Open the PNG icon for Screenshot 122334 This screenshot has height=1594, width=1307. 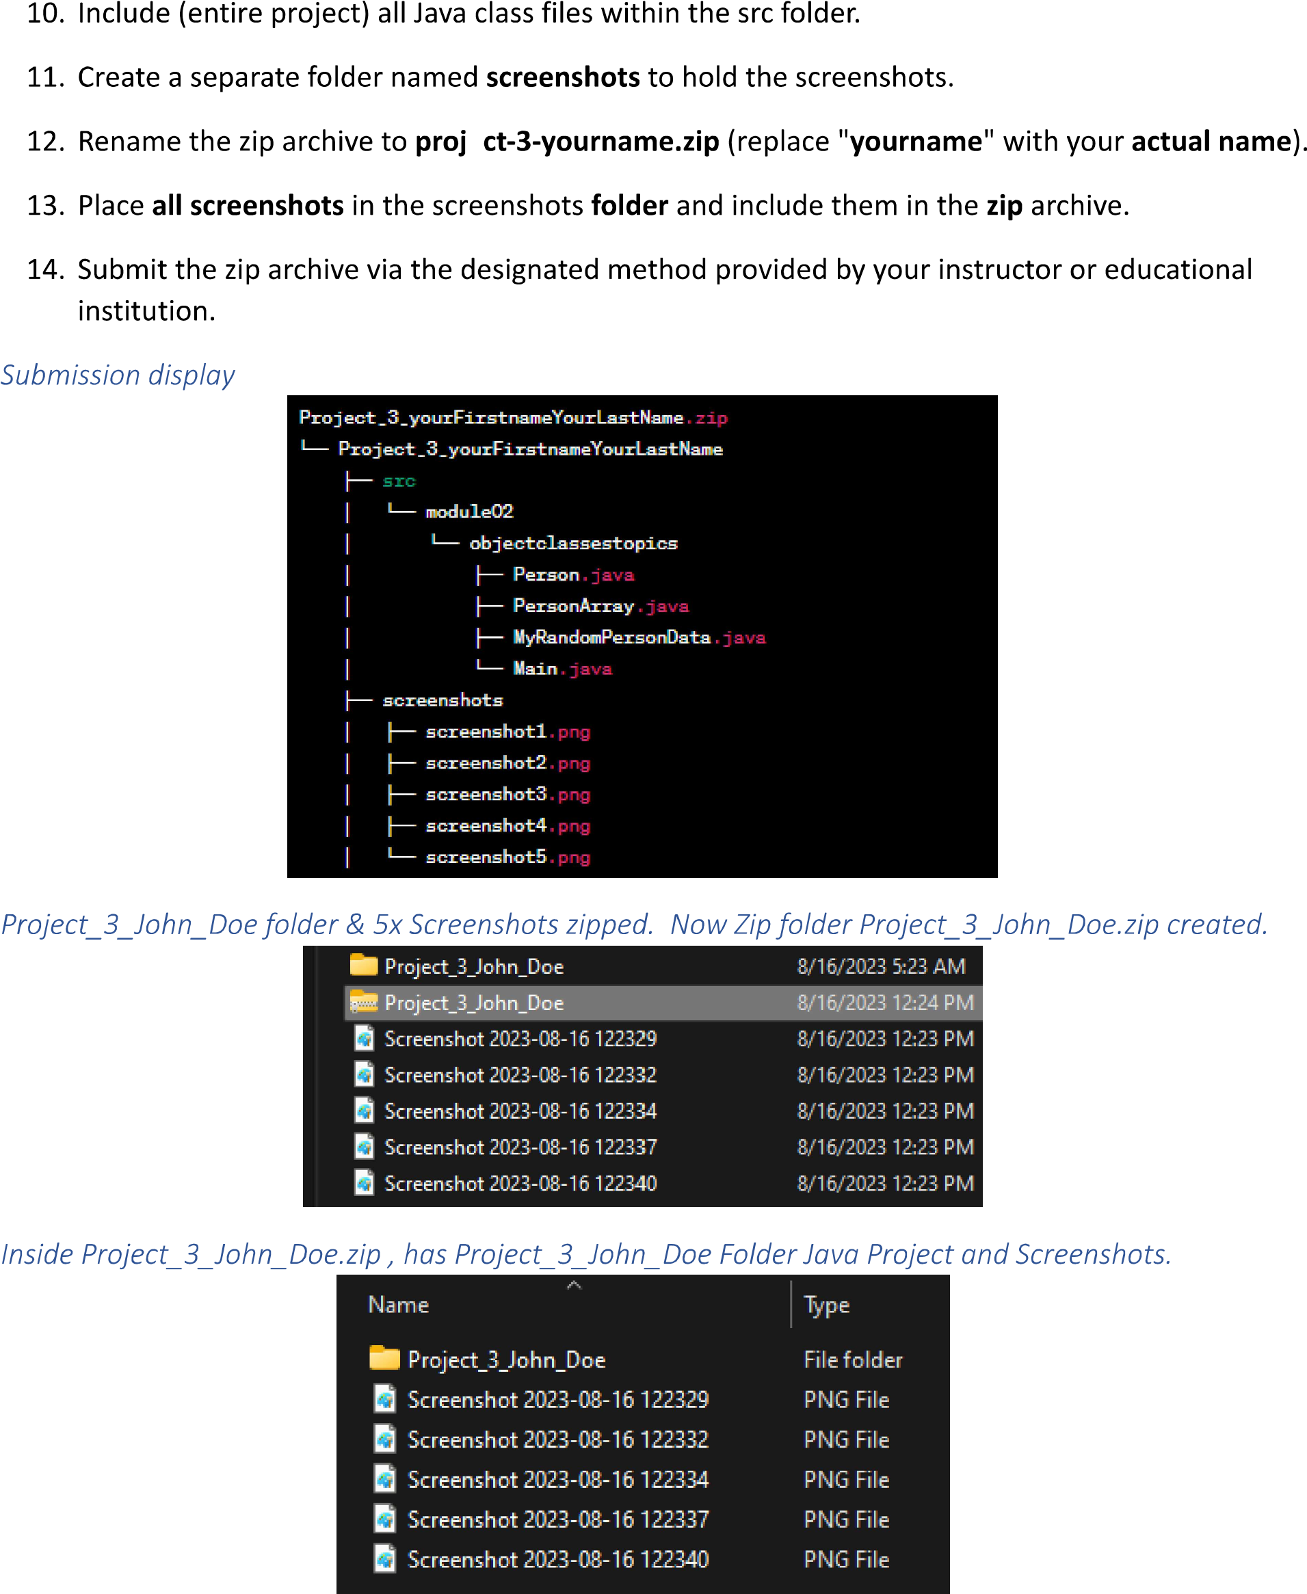click(365, 1111)
